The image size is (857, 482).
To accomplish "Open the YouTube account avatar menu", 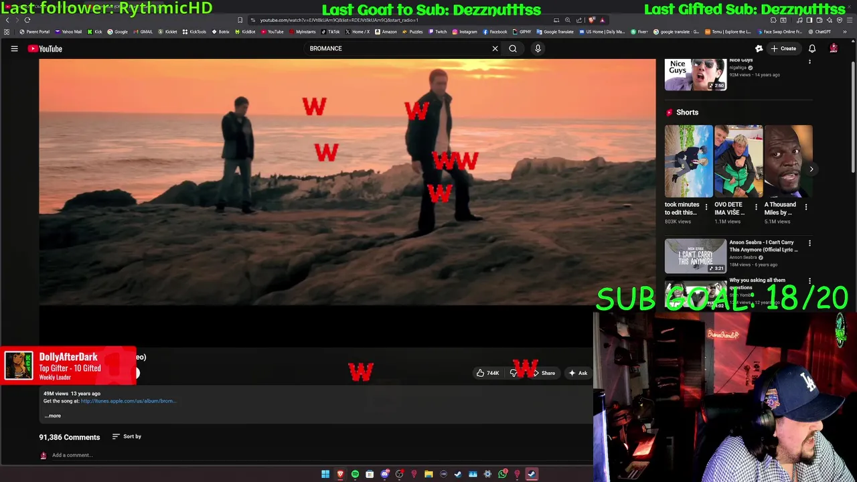I will [x=834, y=48].
